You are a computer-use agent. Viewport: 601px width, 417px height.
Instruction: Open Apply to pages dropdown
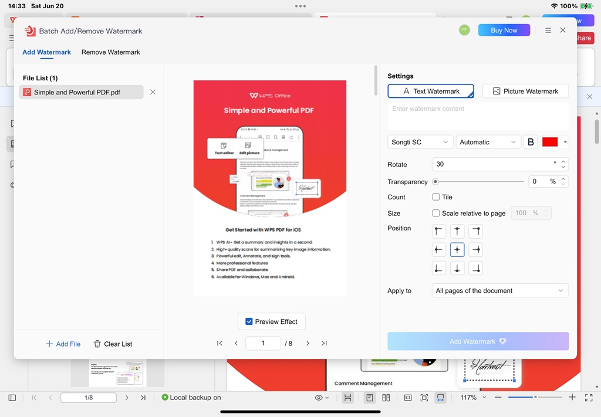[x=500, y=291]
